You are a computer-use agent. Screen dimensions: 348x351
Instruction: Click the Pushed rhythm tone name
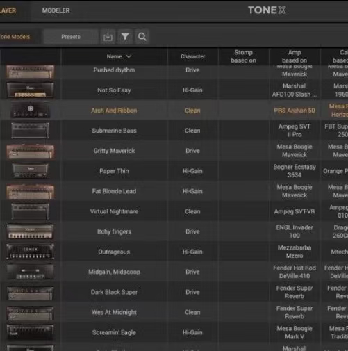114,70
